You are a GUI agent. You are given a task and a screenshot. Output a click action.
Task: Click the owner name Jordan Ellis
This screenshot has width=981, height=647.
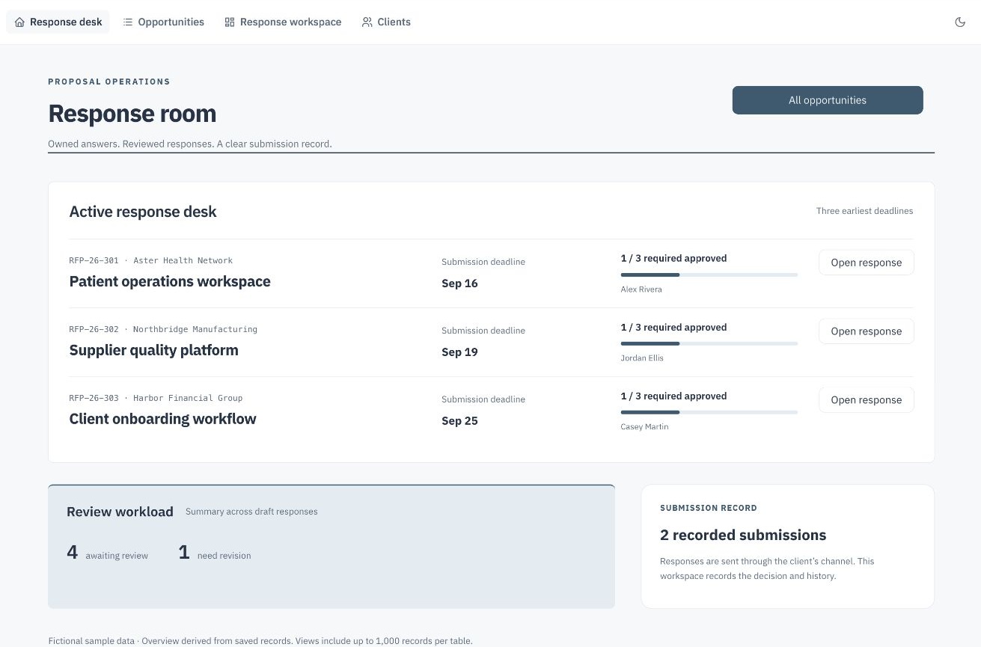click(642, 358)
